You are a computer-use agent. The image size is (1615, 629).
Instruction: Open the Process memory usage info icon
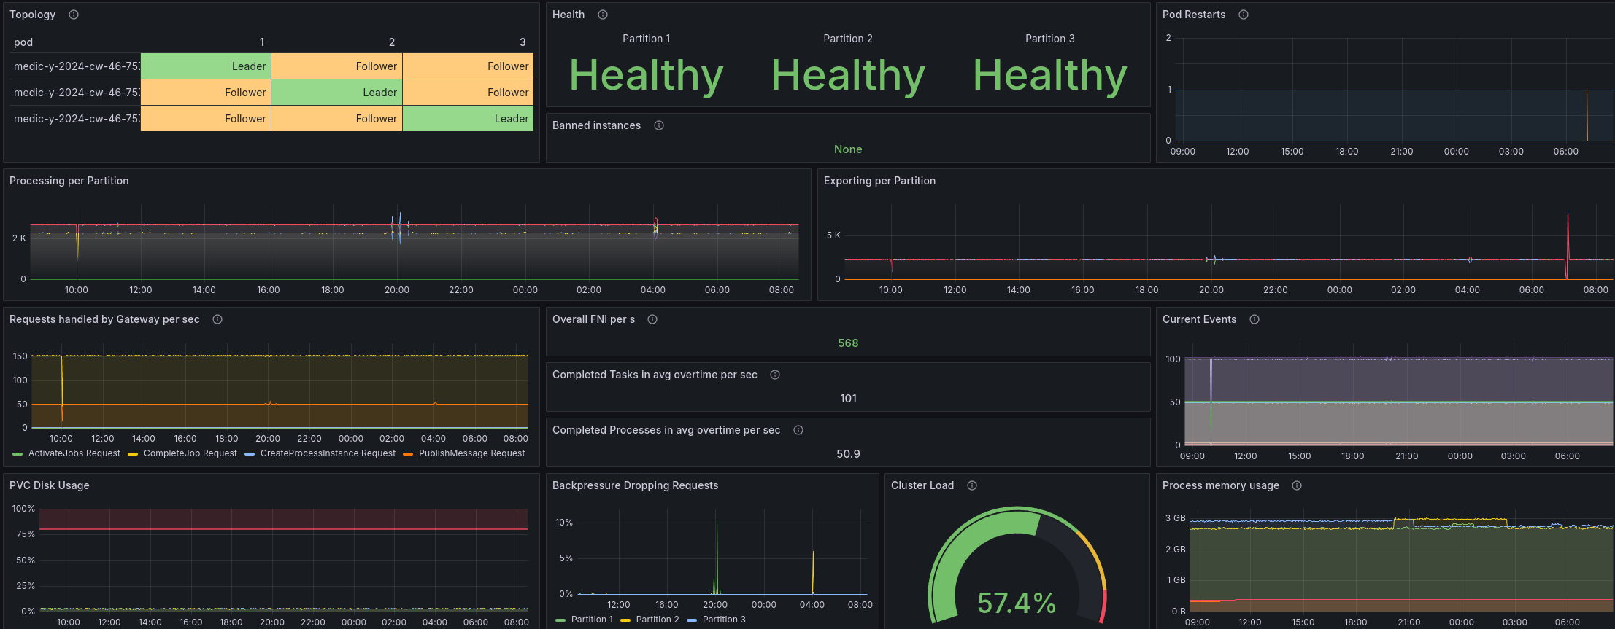point(1297,485)
